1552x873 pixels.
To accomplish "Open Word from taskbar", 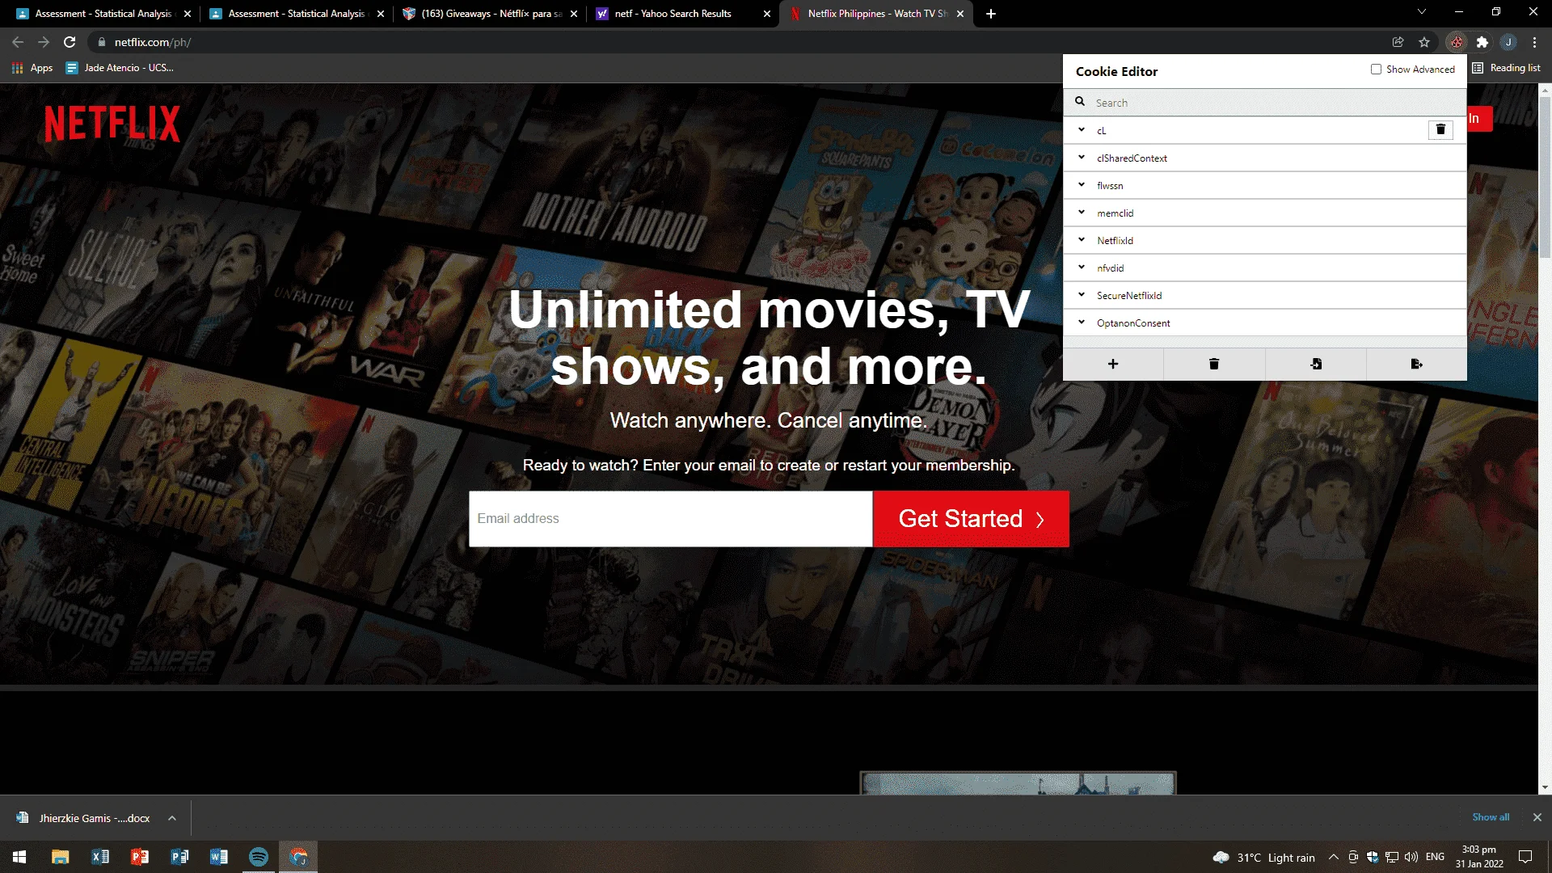I will pos(219,857).
